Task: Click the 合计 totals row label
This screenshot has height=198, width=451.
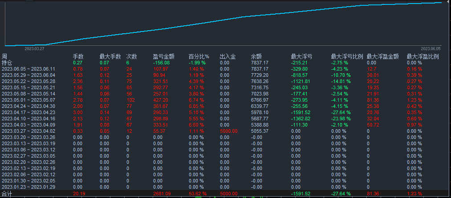Action: coord(7,194)
